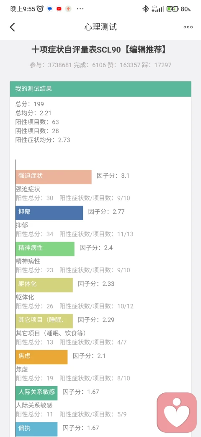Image resolution: width=201 pixels, height=437 pixels.
Task: Tap the upload arrow notification icon
Action: tap(68, 9)
